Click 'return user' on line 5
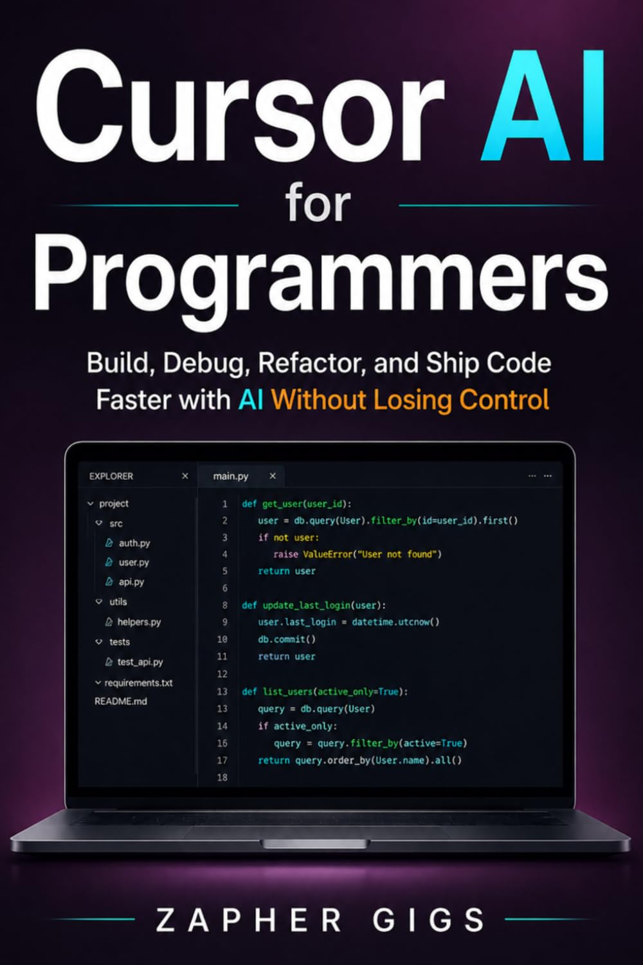Viewport: 643px width, 965px height. 287,571
